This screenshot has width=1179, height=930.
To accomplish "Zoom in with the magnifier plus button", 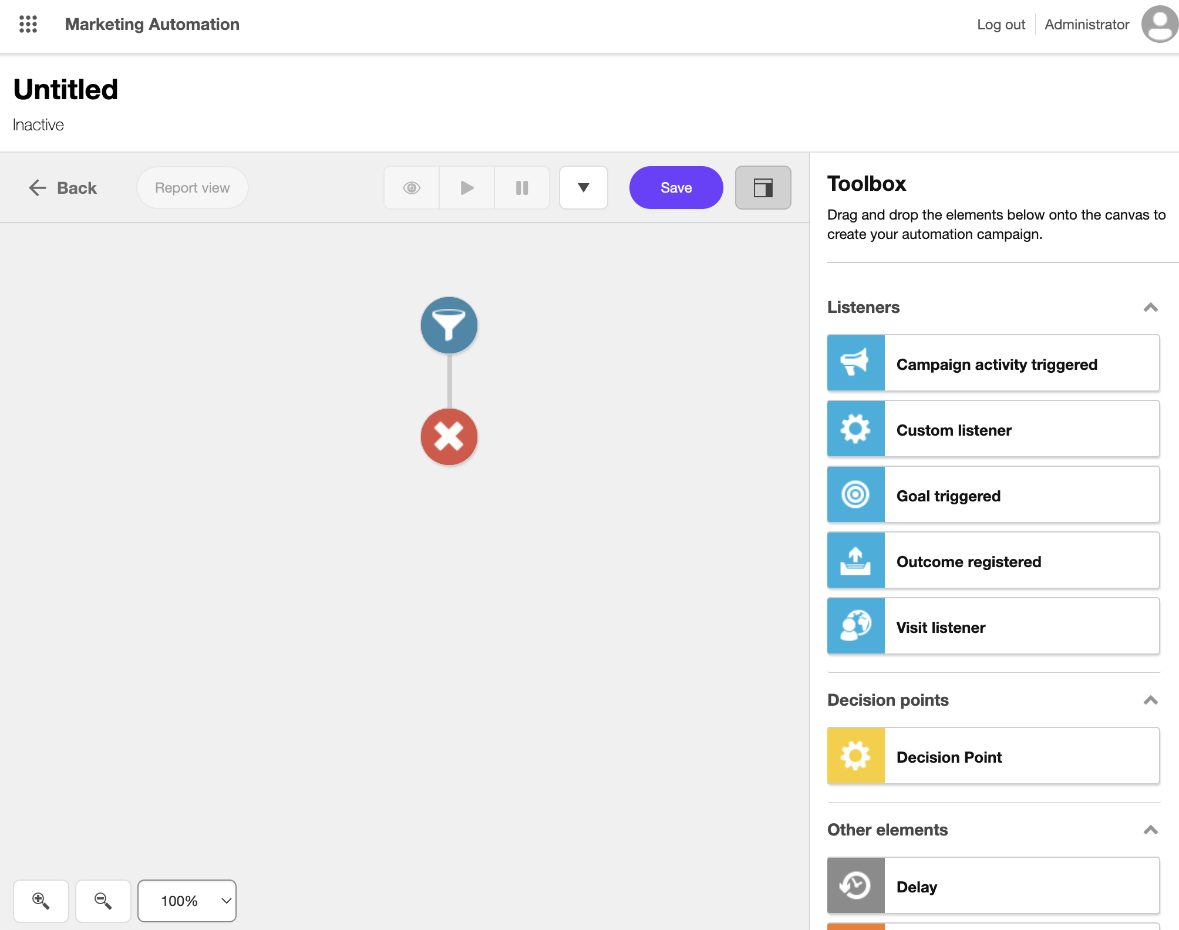I will 41,901.
